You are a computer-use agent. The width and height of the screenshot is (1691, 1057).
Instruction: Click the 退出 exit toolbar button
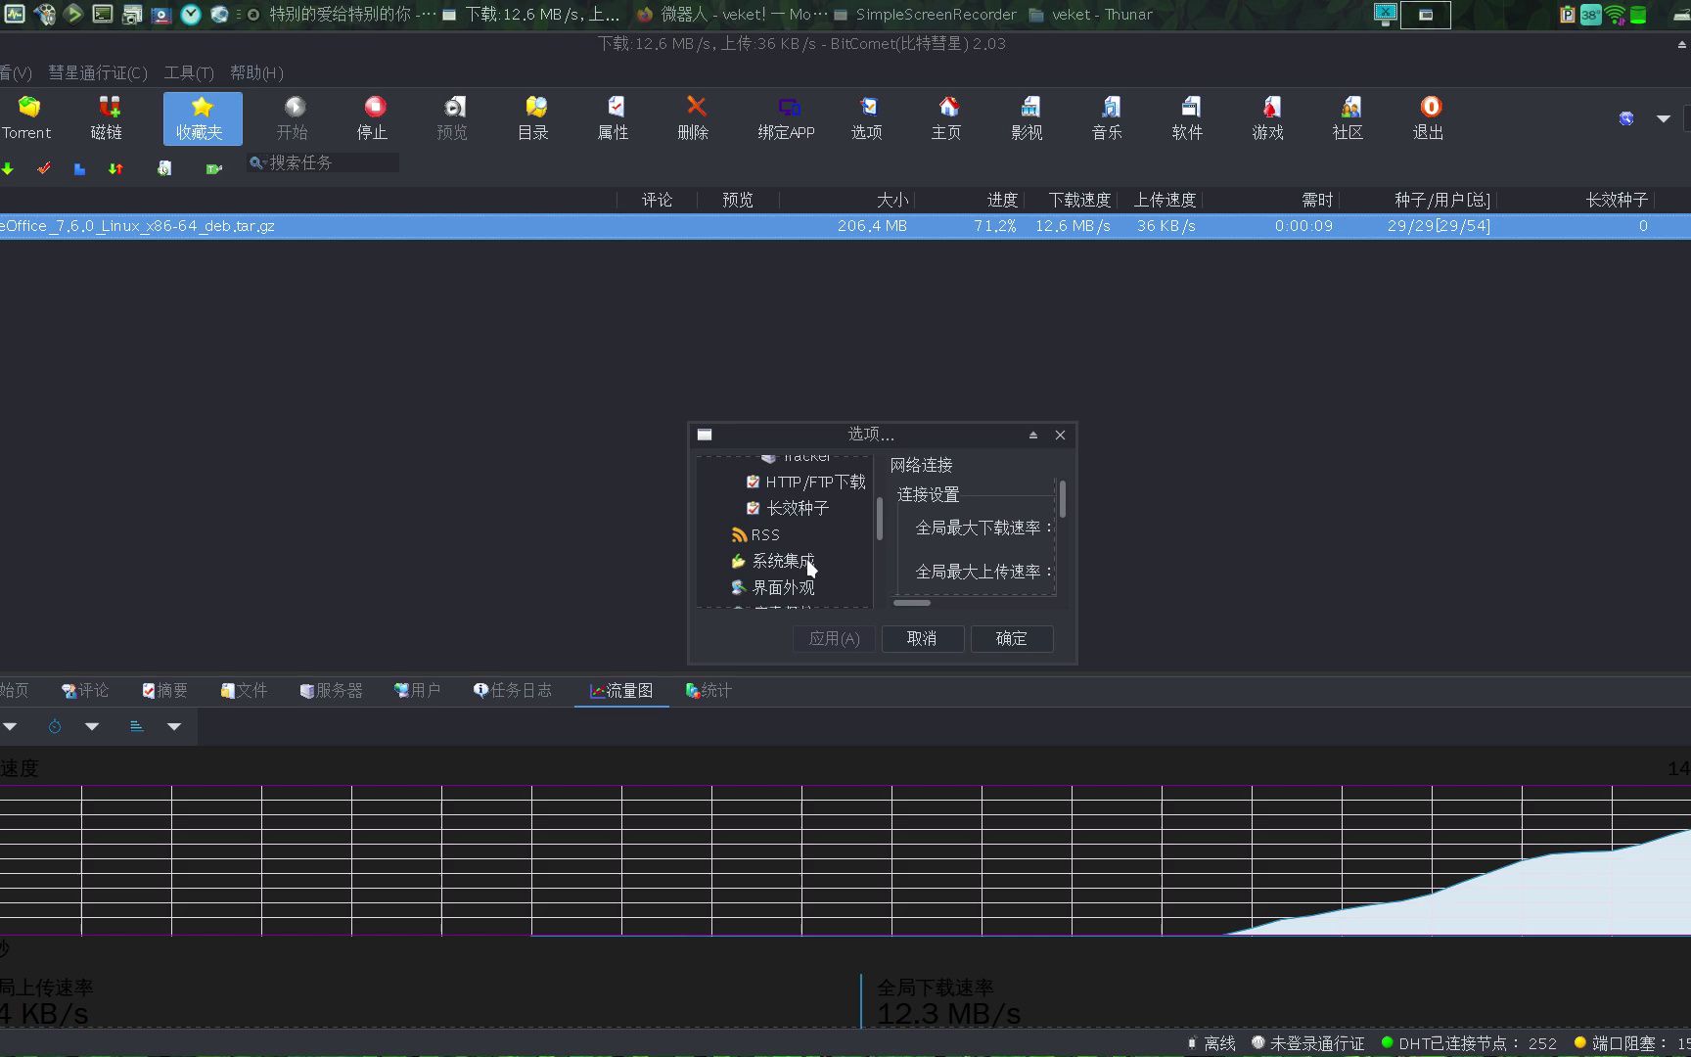(1429, 118)
